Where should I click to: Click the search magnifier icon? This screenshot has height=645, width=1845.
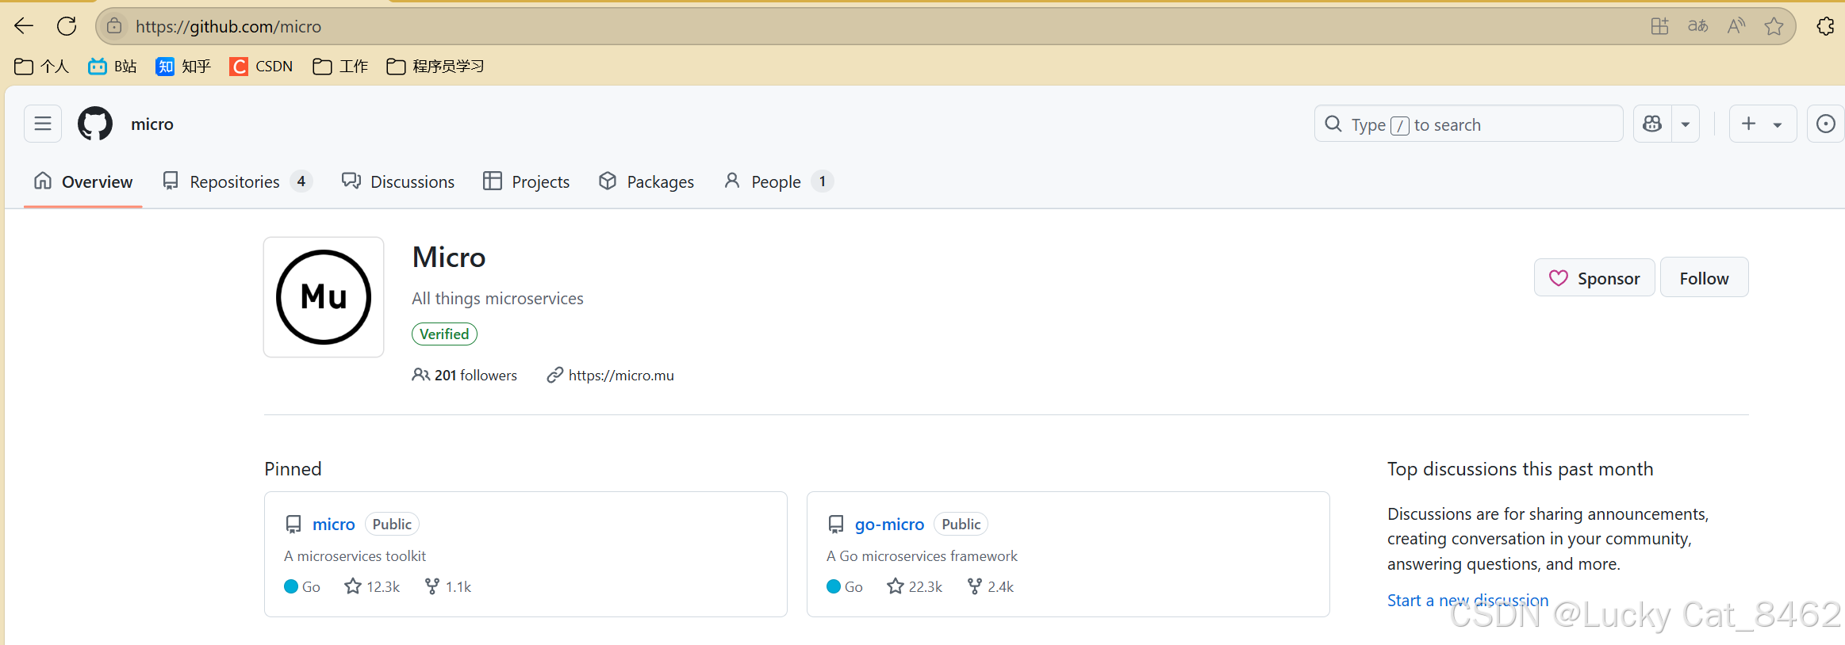point(1333,124)
